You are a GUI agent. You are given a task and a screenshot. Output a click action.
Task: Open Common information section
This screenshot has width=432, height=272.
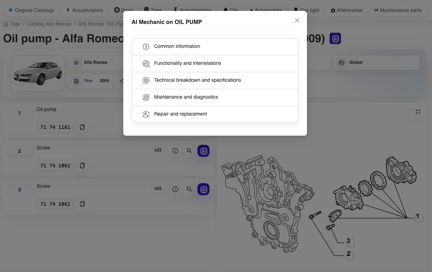(215, 47)
